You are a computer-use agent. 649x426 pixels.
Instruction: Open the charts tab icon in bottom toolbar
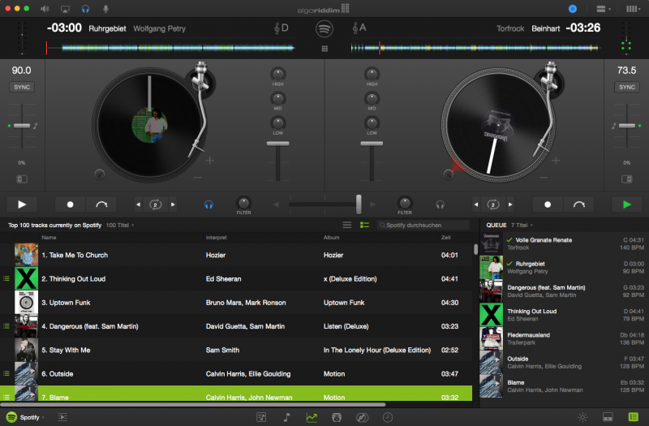[x=312, y=417]
